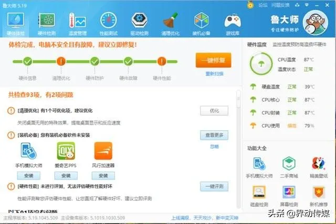336x224 pixels.
Task: Click the 爱奇艺PPS app icon
Action: pyautogui.click(x=66, y=151)
